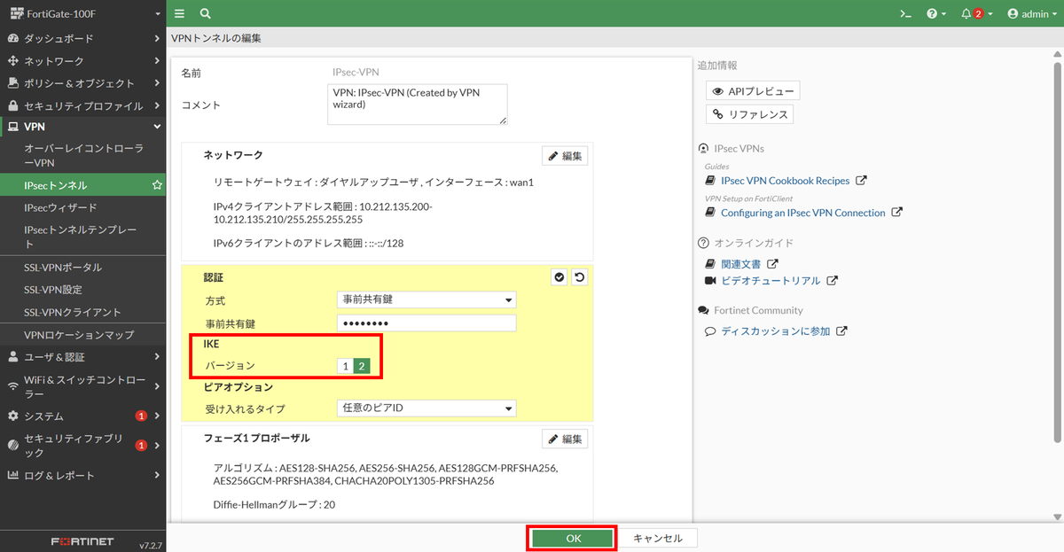Click the セキュリティプロファイル lock icon
Viewport: 1064px width, 552px height.
[x=13, y=105]
